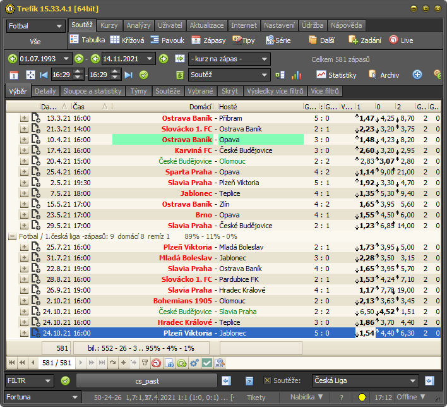Click the filter funnel icon in navigator
The height and width of the screenshot is (407, 447).
pyautogui.click(x=145, y=363)
